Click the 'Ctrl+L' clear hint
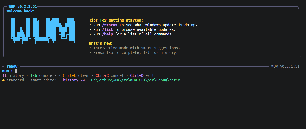Screen dimensions: 306x129 pyautogui.click(x=69, y=75)
